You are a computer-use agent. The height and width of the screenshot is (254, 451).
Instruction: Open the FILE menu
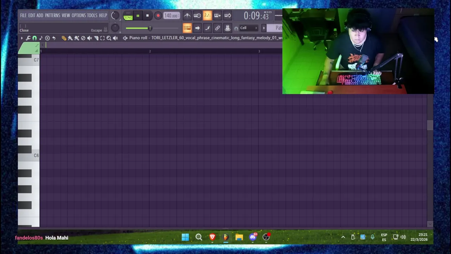pos(23,16)
